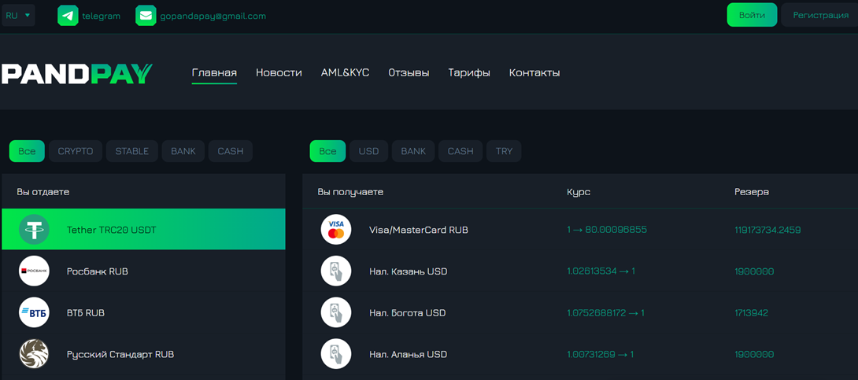Filter give list by STABLE

132,152
